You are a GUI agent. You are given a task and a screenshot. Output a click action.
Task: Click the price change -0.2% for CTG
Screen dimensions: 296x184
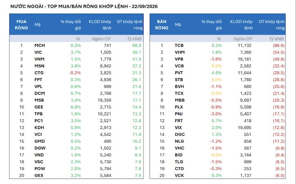point(75,73)
